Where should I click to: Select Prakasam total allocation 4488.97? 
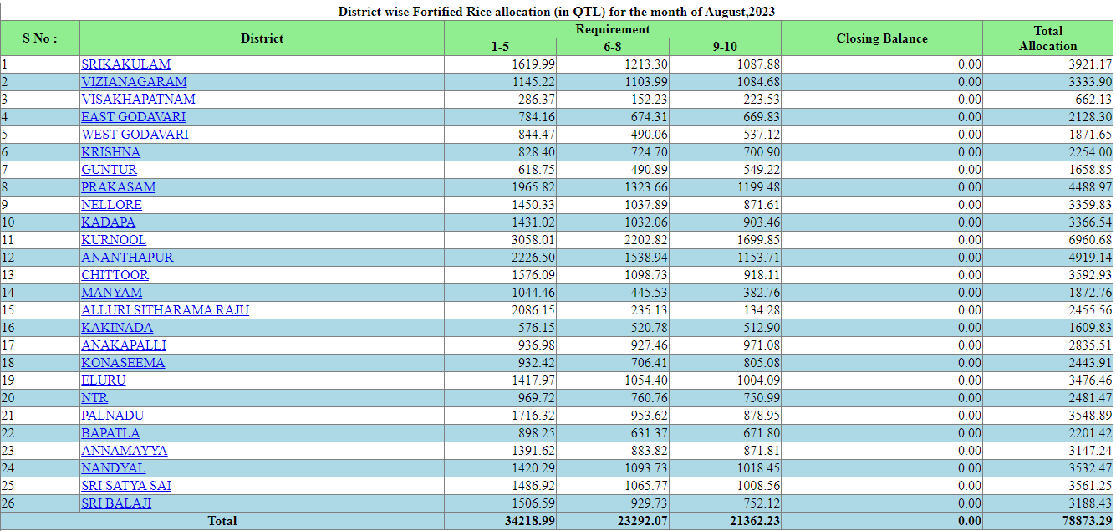[x=1091, y=187]
